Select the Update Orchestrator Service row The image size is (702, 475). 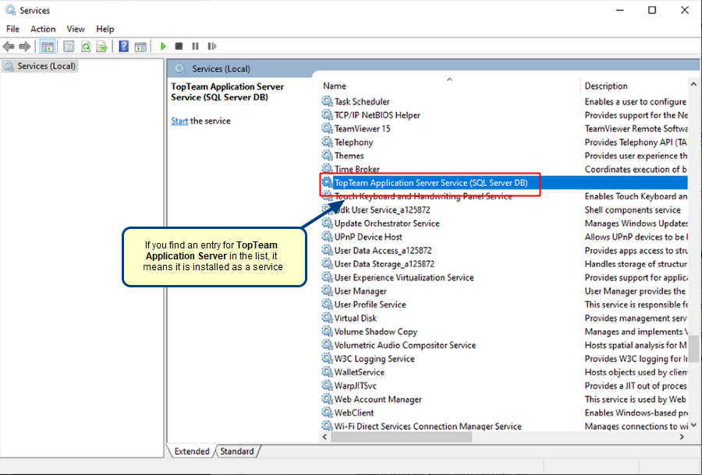pyautogui.click(x=387, y=223)
